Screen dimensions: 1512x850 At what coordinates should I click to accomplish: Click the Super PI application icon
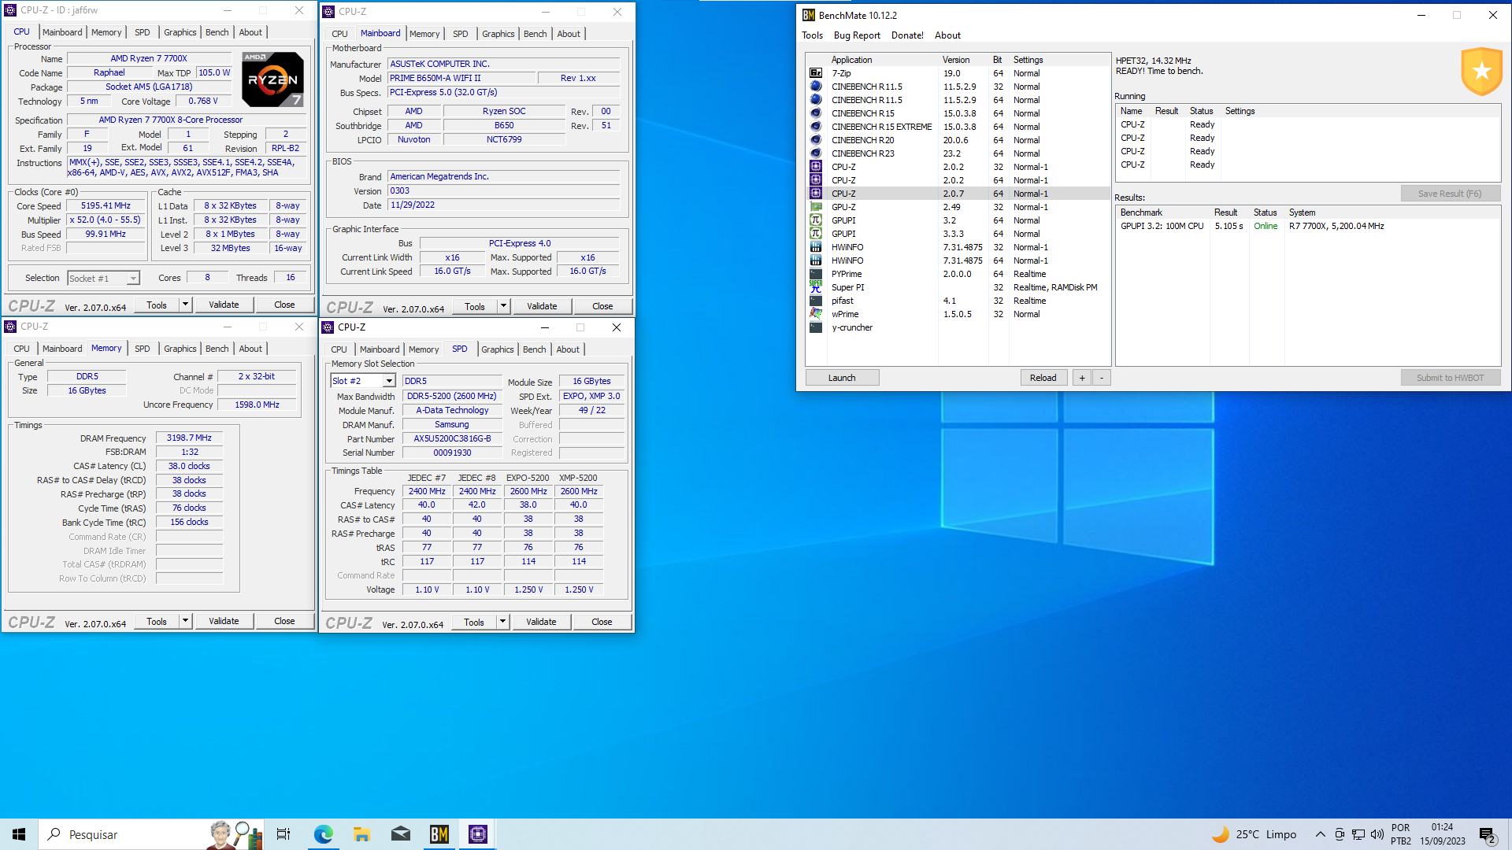point(816,287)
